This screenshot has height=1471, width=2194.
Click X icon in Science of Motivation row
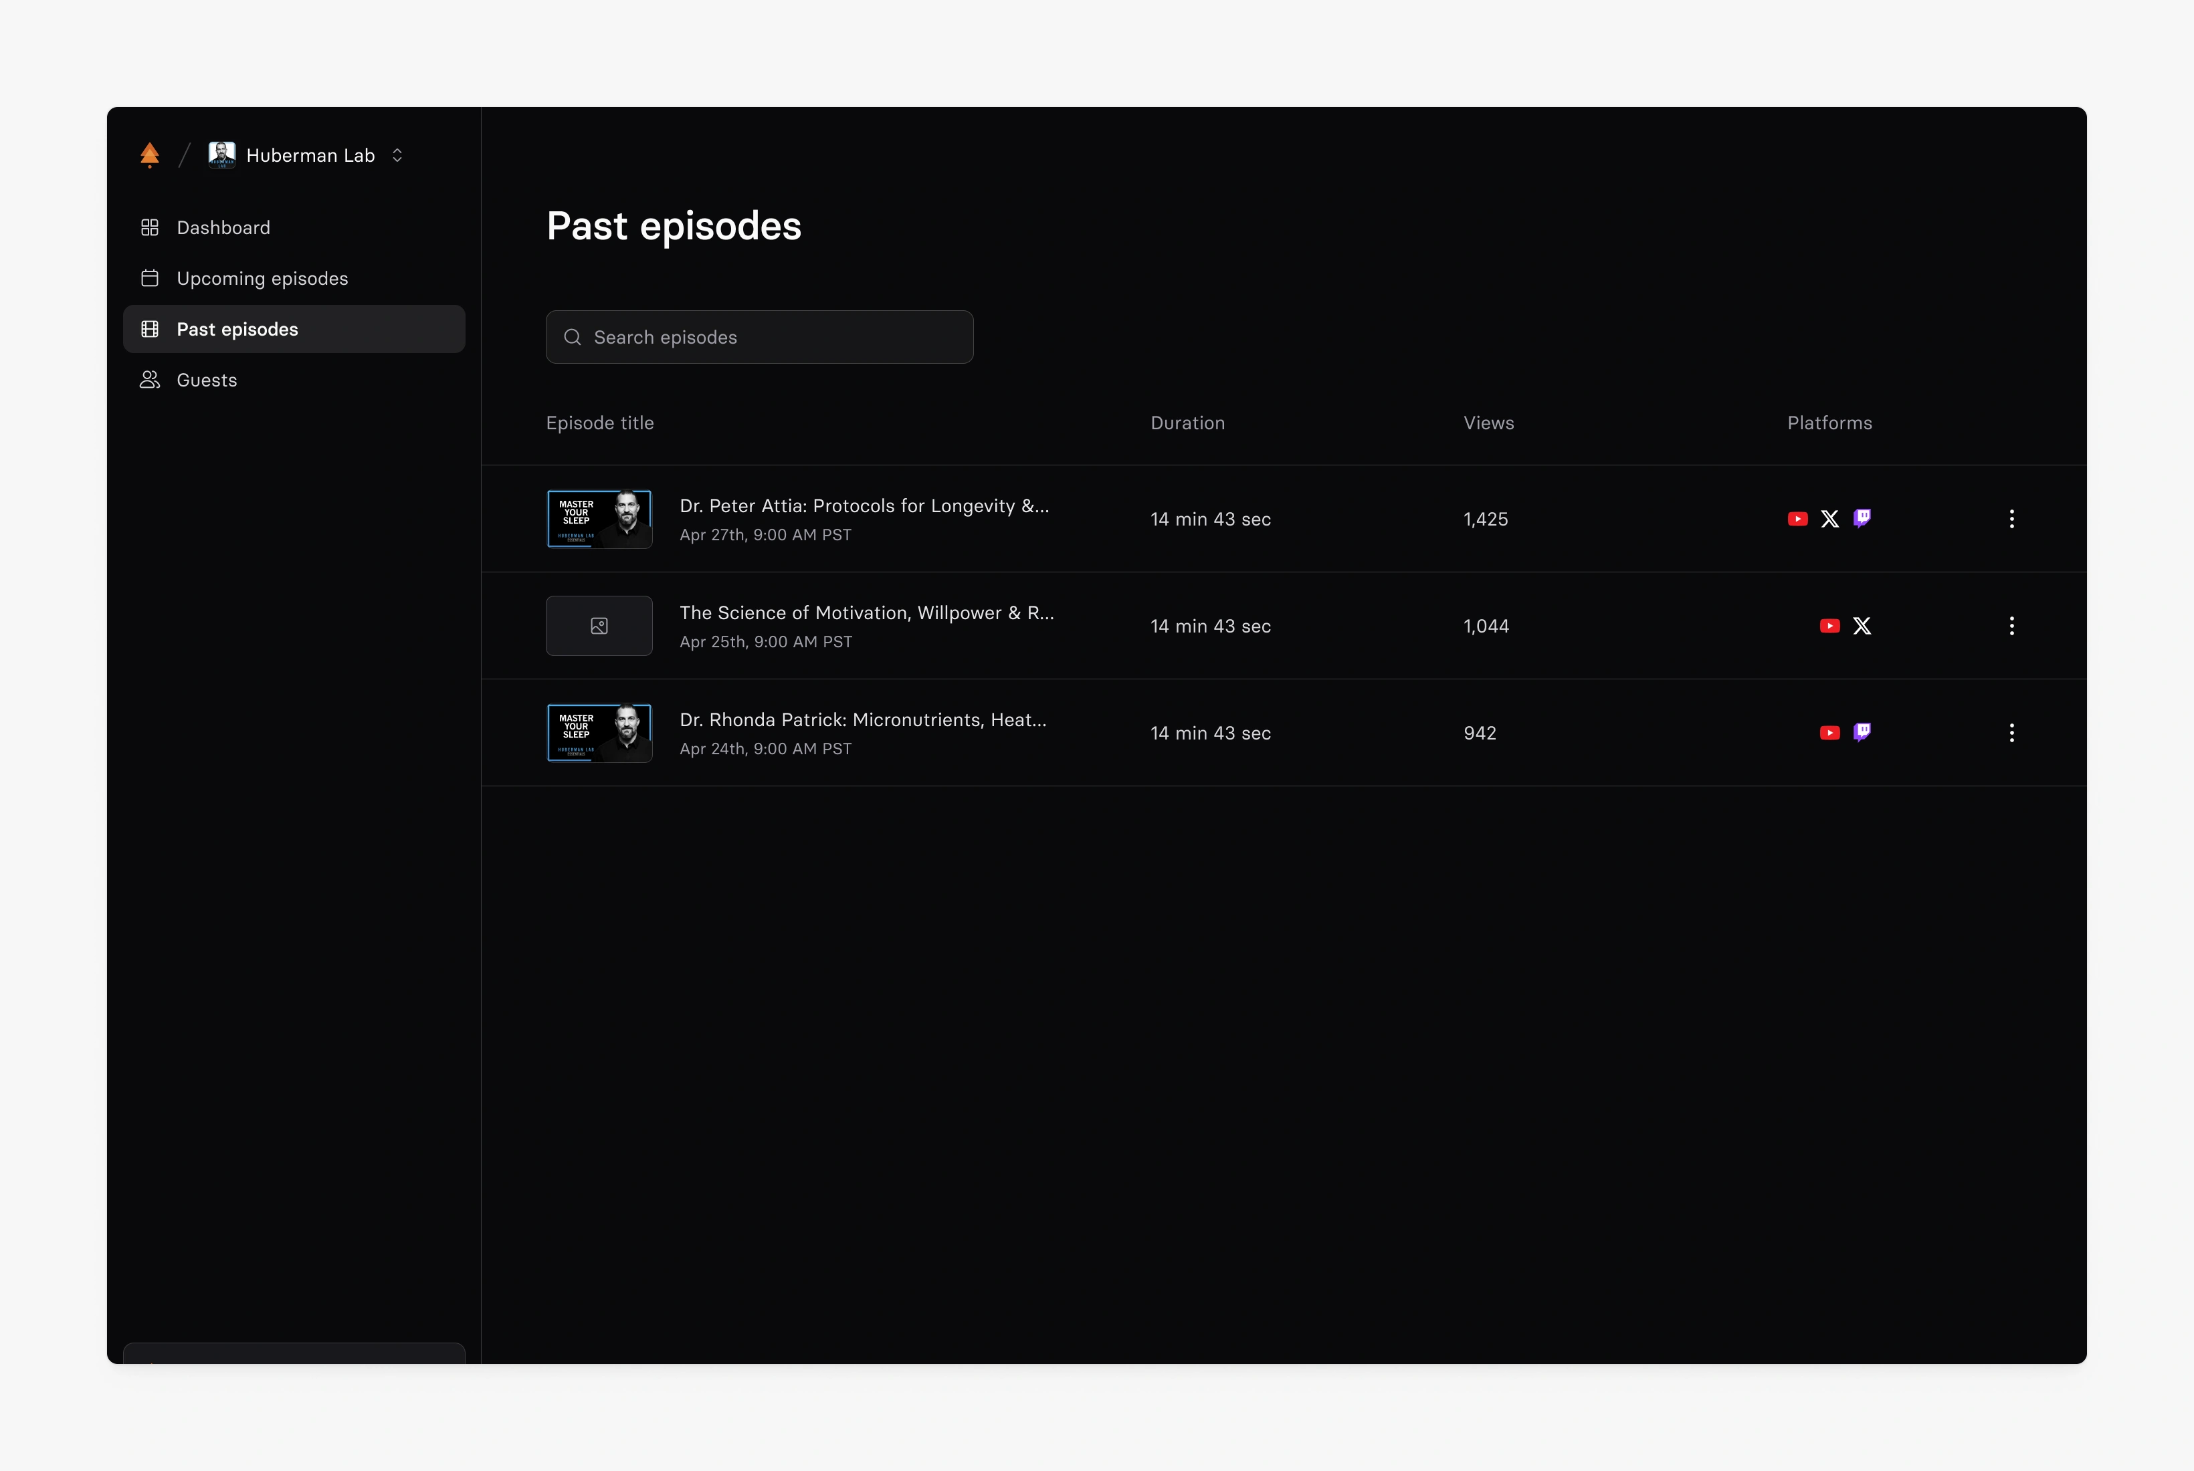point(1862,626)
